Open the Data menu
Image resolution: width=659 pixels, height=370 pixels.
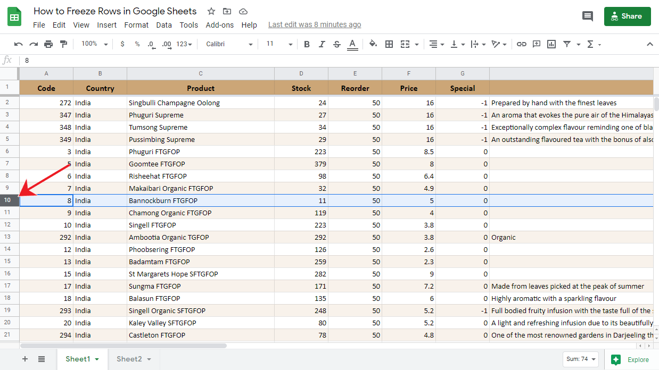(164, 25)
